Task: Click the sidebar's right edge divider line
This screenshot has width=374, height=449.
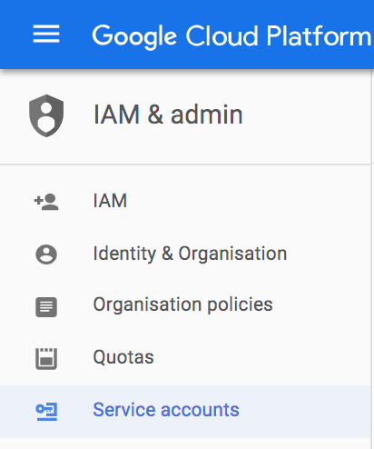Action: coord(372,261)
